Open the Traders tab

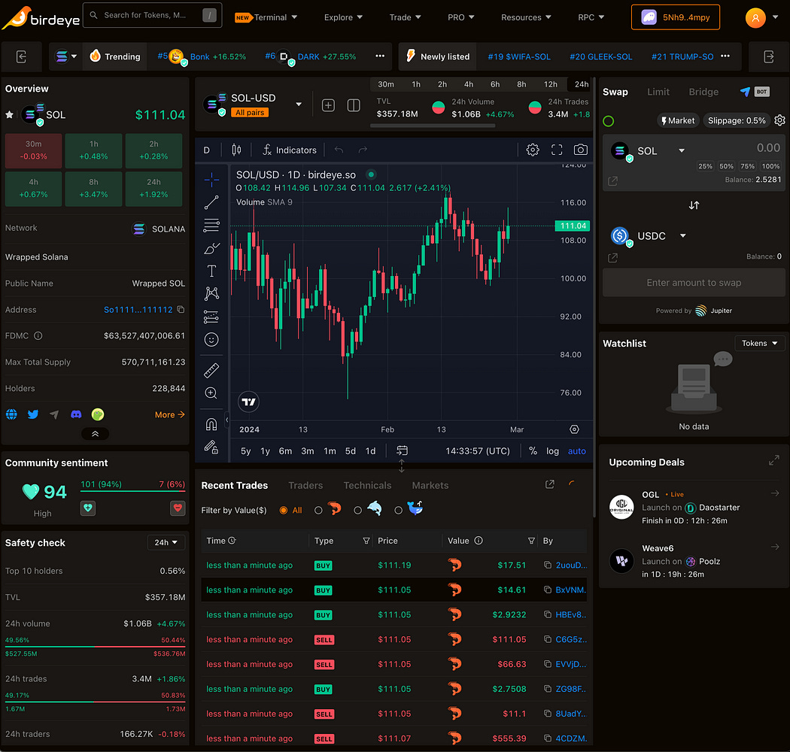click(305, 485)
